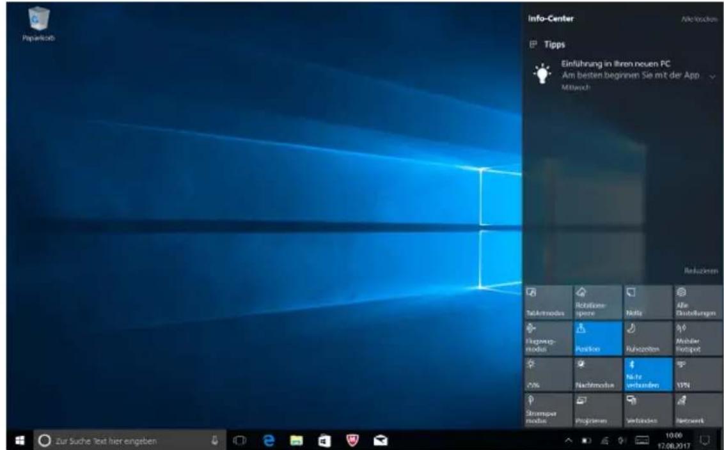The height and width of the screenshot is (450, 724).
Task: Open File Explorer from the taskbar
Action: click(296, 441)
